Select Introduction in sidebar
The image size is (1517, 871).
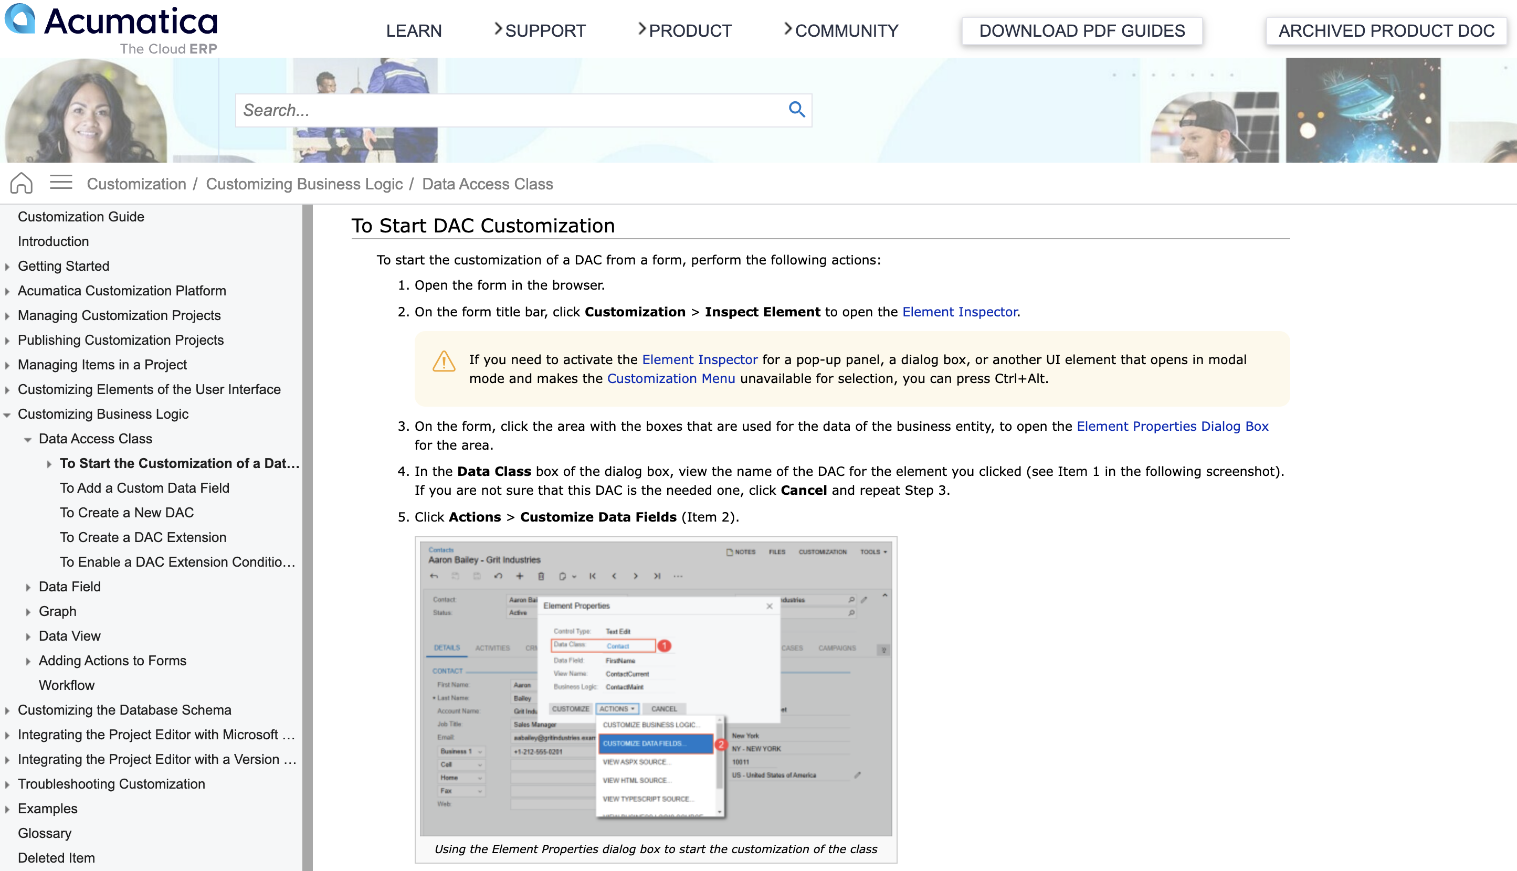(53, 241)
